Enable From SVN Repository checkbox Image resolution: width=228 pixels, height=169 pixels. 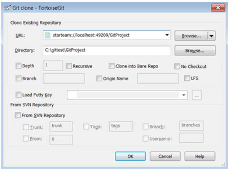click(18, 115)
